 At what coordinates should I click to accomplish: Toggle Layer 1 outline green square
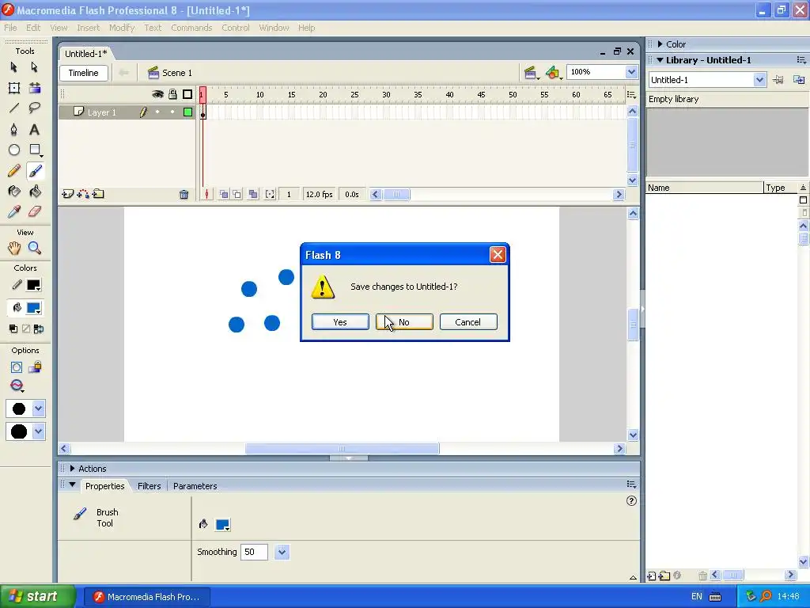click(187, 112)
